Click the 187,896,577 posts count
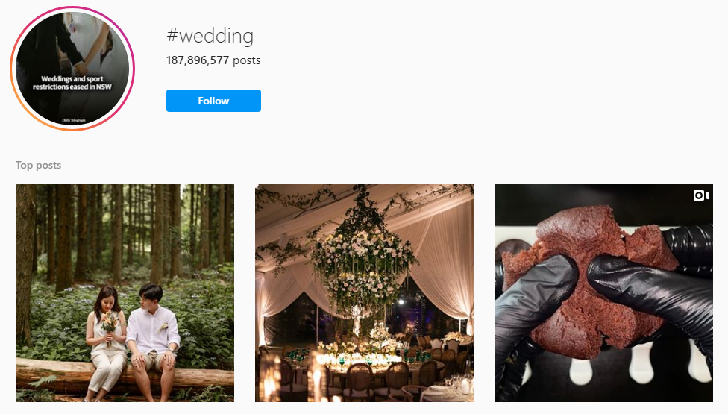Image resolution: width=728 pixels, height=414 pixels. coord(213,60)
